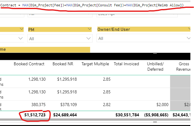Open the header chevron left of the PM filter

(21, 29)
